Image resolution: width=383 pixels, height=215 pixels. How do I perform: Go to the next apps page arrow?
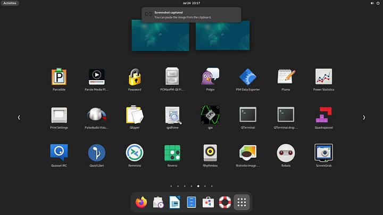click(x=364, y=117)
